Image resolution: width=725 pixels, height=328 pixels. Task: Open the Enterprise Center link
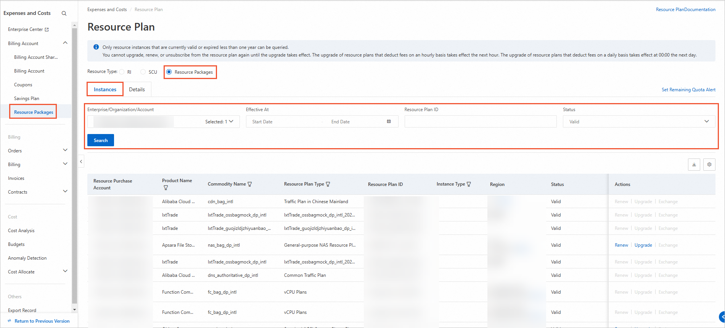tap(26, 29)
